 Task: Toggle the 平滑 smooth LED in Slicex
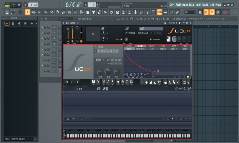pyautogui.click(x=121, y=39)
